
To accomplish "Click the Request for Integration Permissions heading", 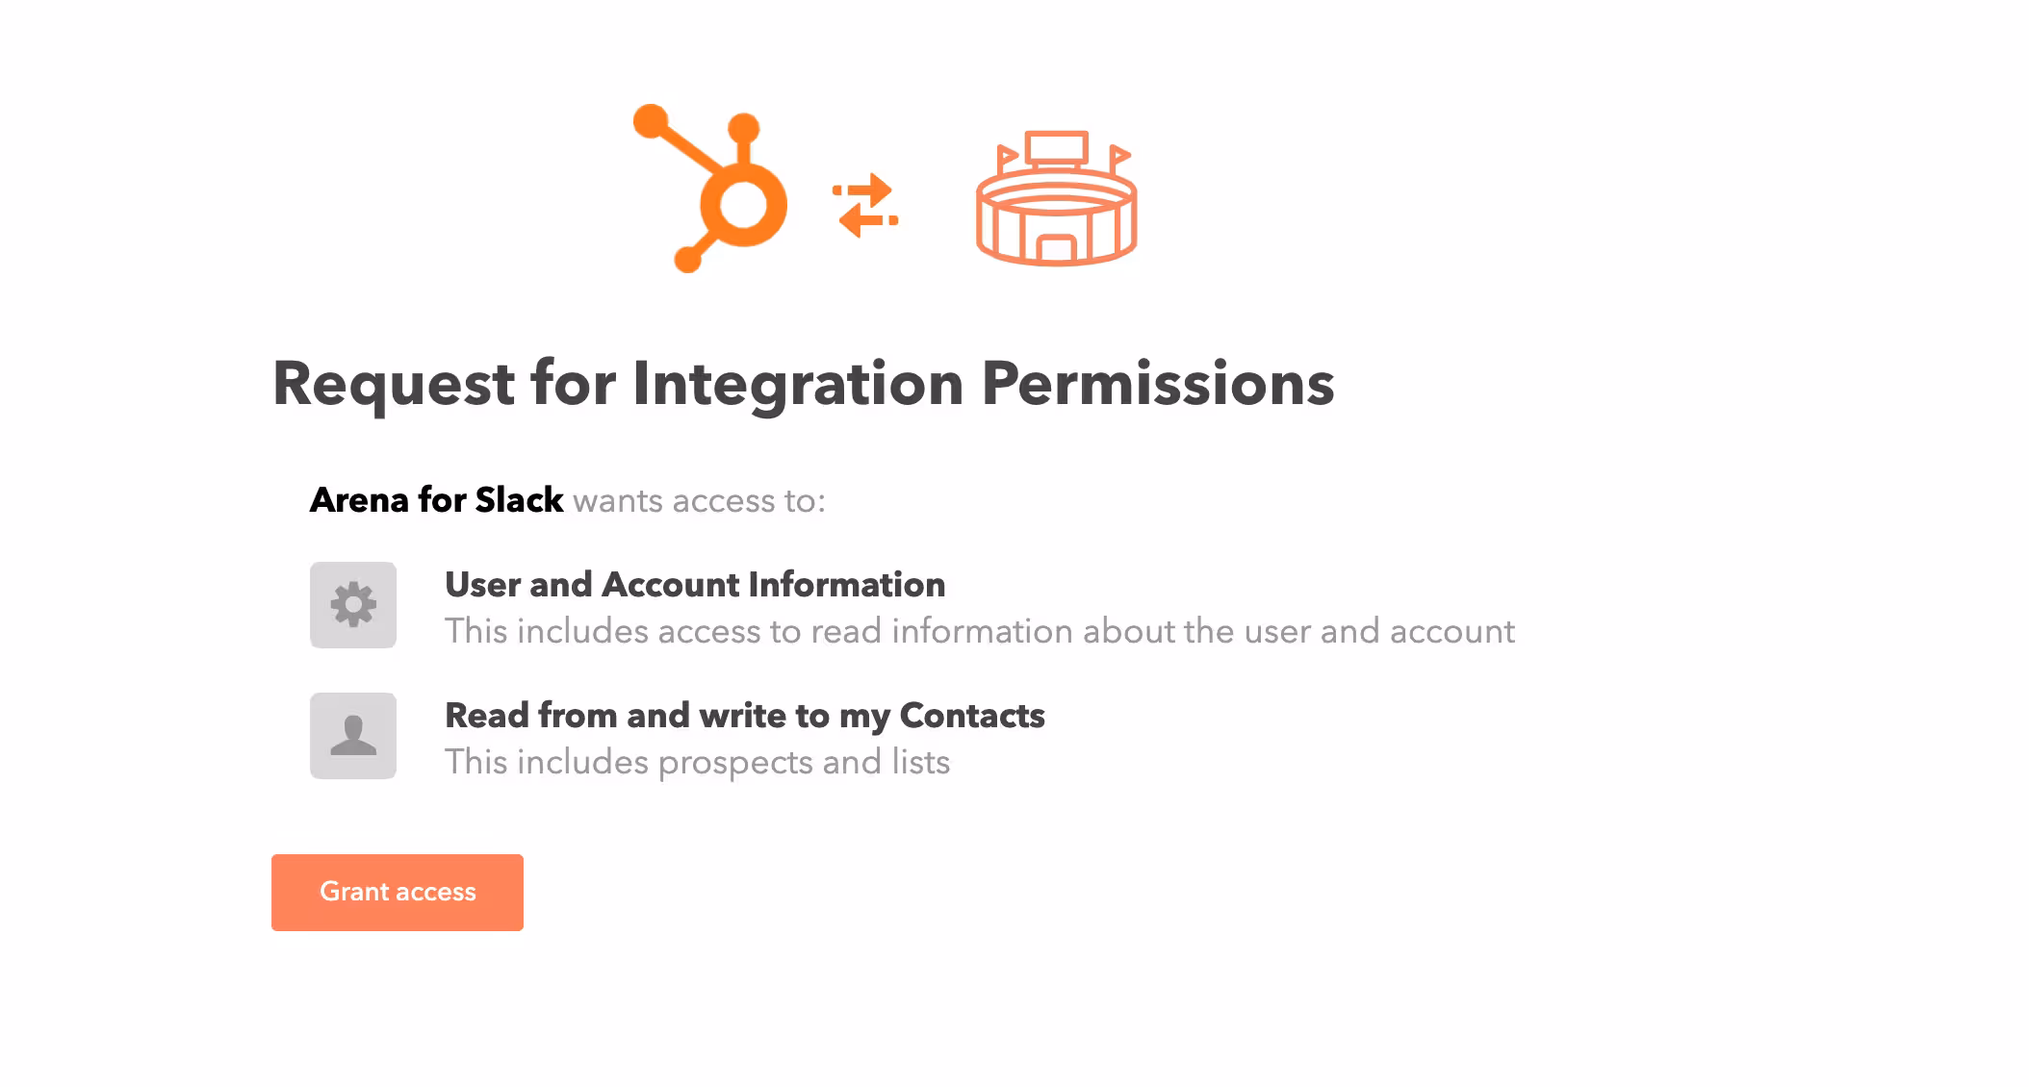I will coord(803,383).
